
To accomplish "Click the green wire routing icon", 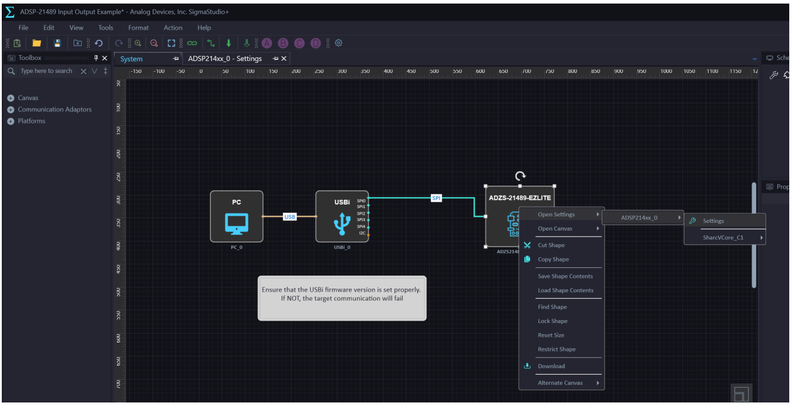I will (x=211, y=43).
